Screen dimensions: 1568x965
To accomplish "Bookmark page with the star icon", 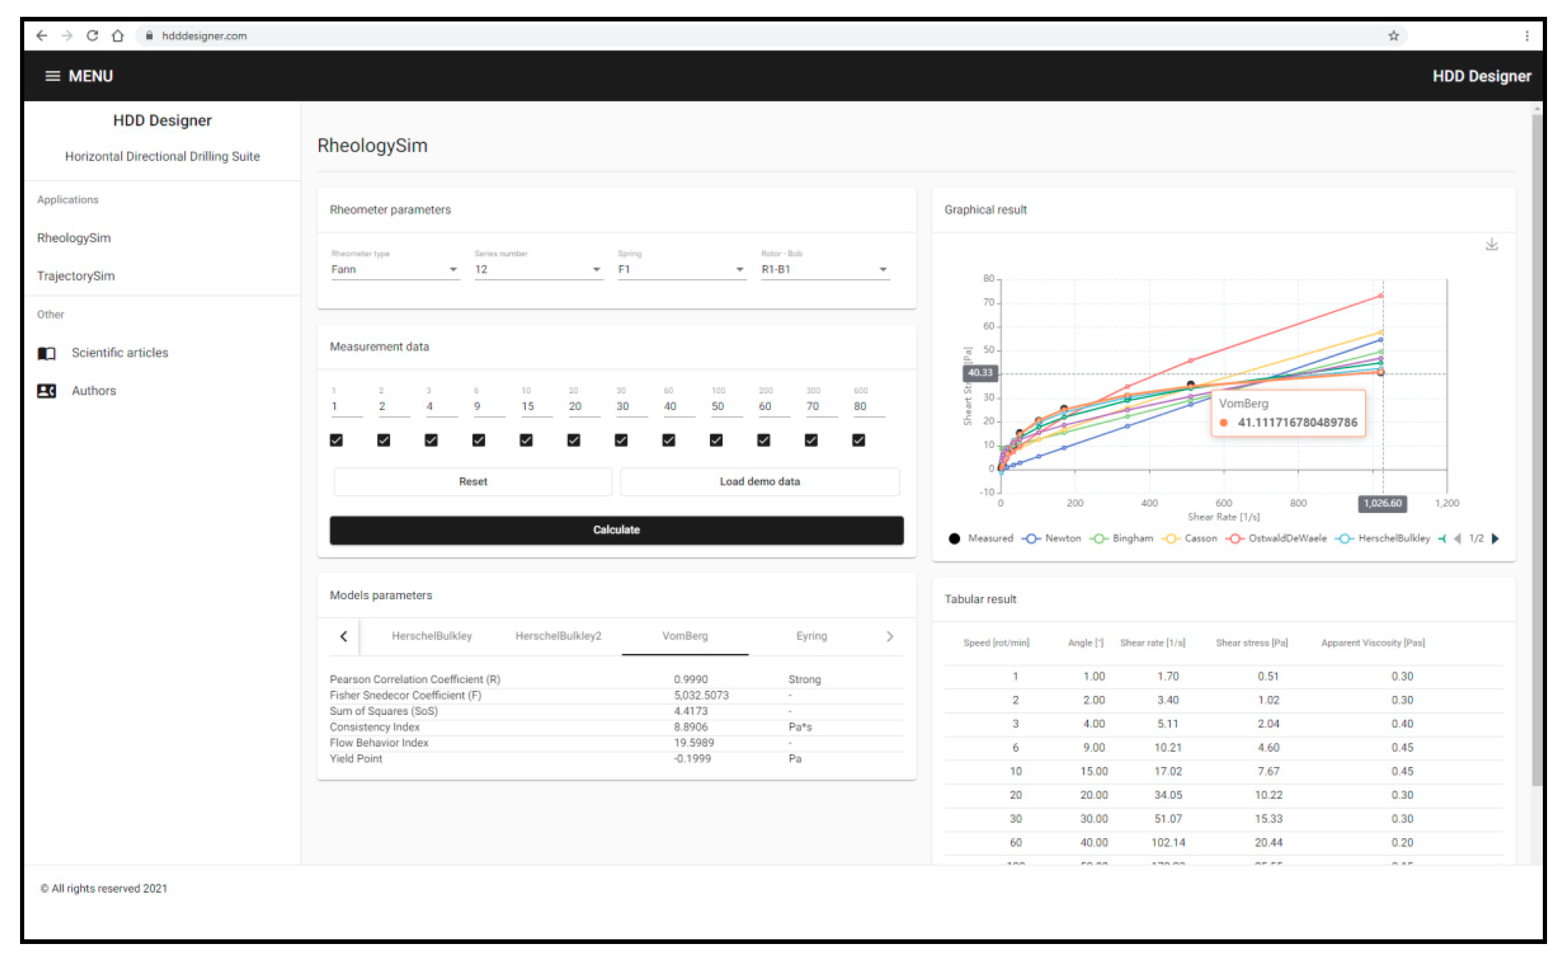I will click(1393, 36).
